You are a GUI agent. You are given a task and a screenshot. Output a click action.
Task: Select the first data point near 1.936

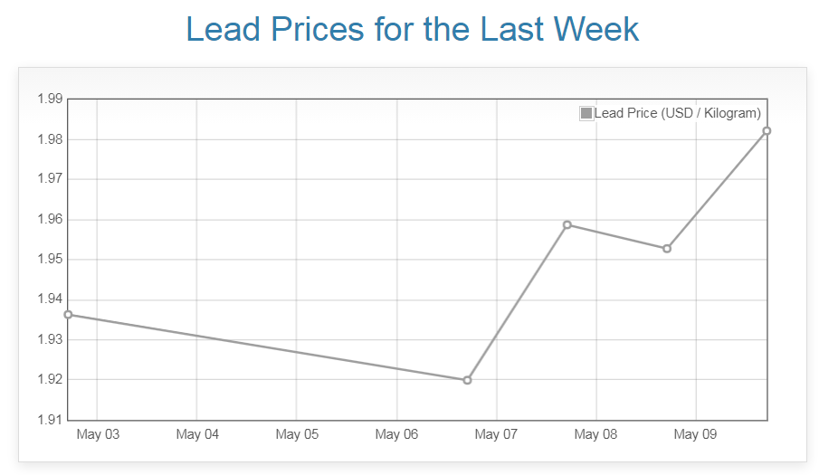pos(69,315)
